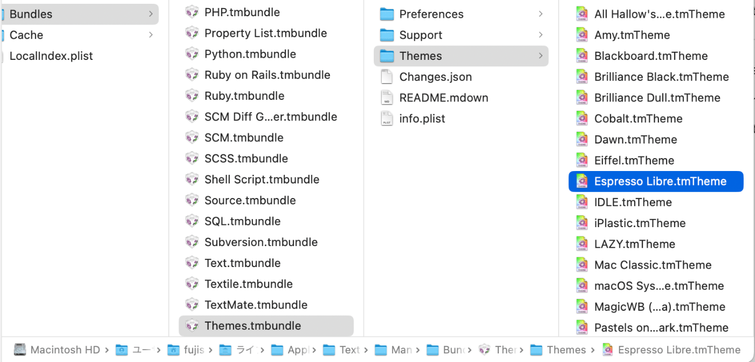Expand the Cache folder chevron

[x=150, y=35]
